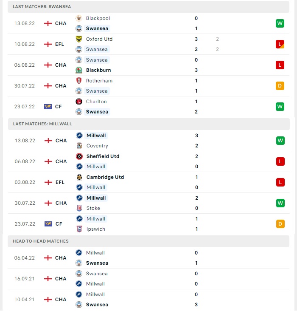Click the Coventry club crest
The image size is (297, 311).
pyautogui.click(x=79, y=146)
